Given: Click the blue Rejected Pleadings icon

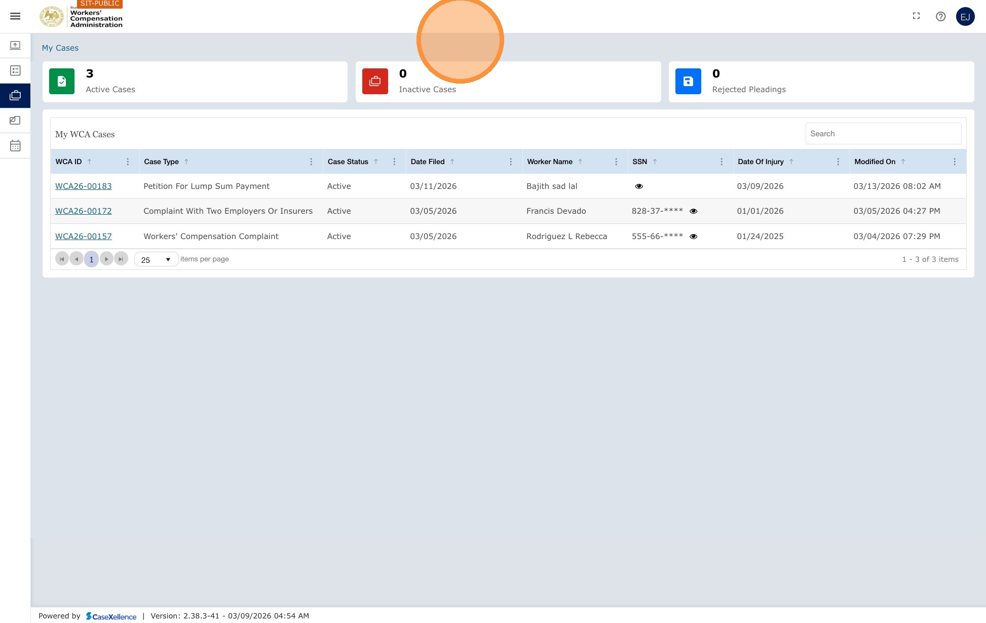Looking at the screenshot, I should click(688, 81).
